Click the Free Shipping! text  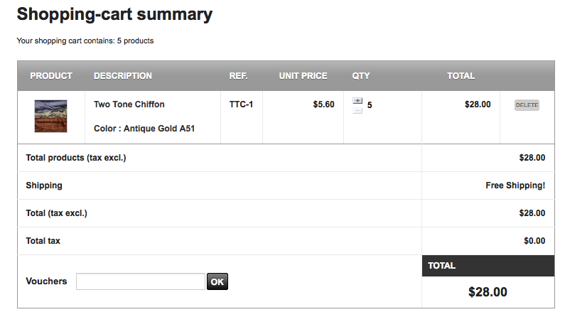(515, 186)
